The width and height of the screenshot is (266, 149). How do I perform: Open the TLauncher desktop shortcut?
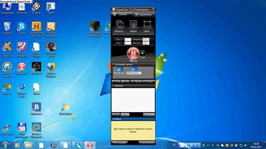pos(22,8)
